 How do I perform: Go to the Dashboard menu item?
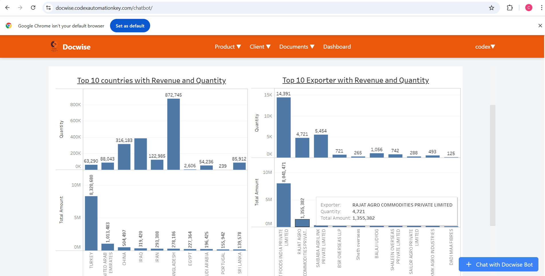[x=337, y=47]
